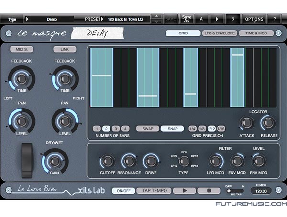Image resolution: width=287 pixels, height=217 pixels.
Task: Click the Resonance knob
Action: pyautogui.click(x=129, y=161)
